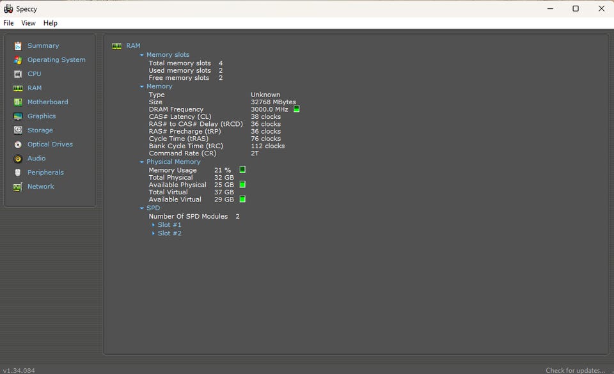Image resolution: width=614 pixels, height=374 pixels.
Task: Switch to the CPU section
Action: [x=34, y=74]
